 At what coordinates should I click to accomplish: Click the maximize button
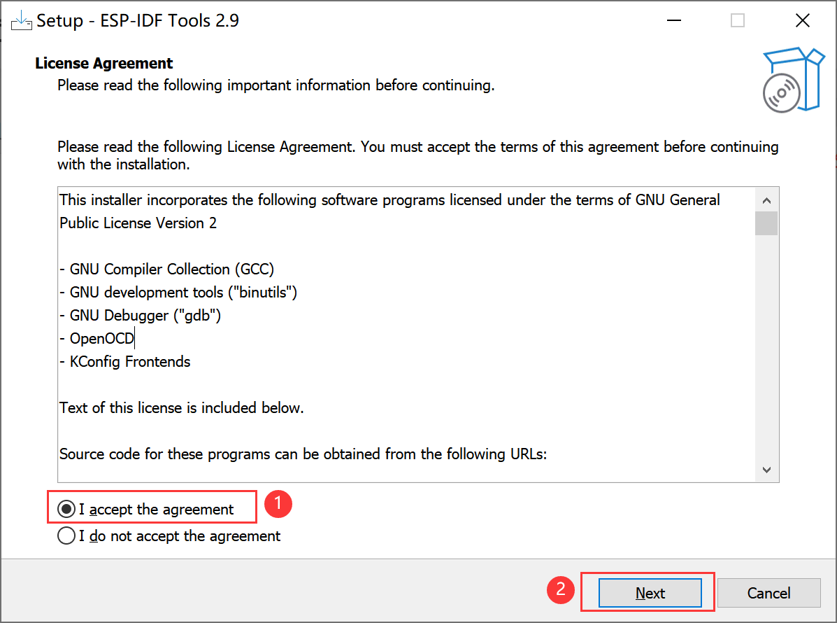tap(737, 20)
